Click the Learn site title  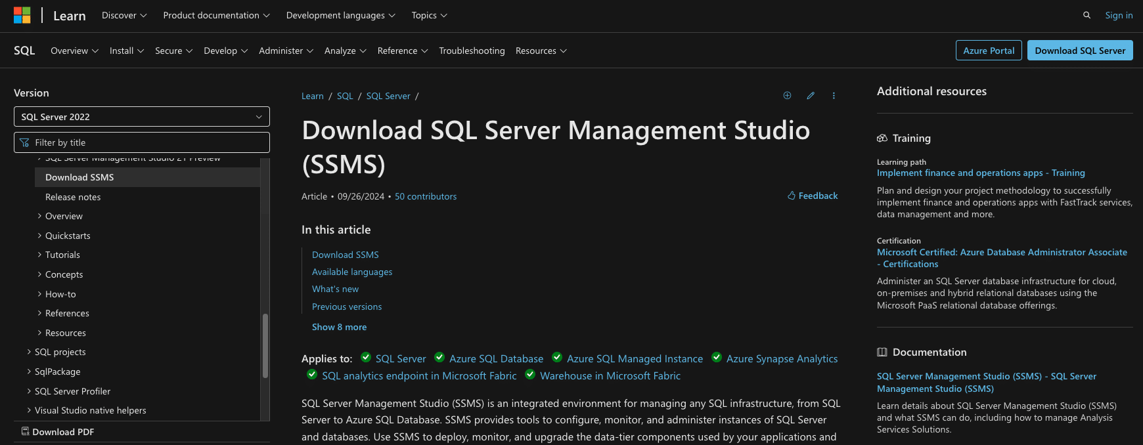click(x=70, y=16)
